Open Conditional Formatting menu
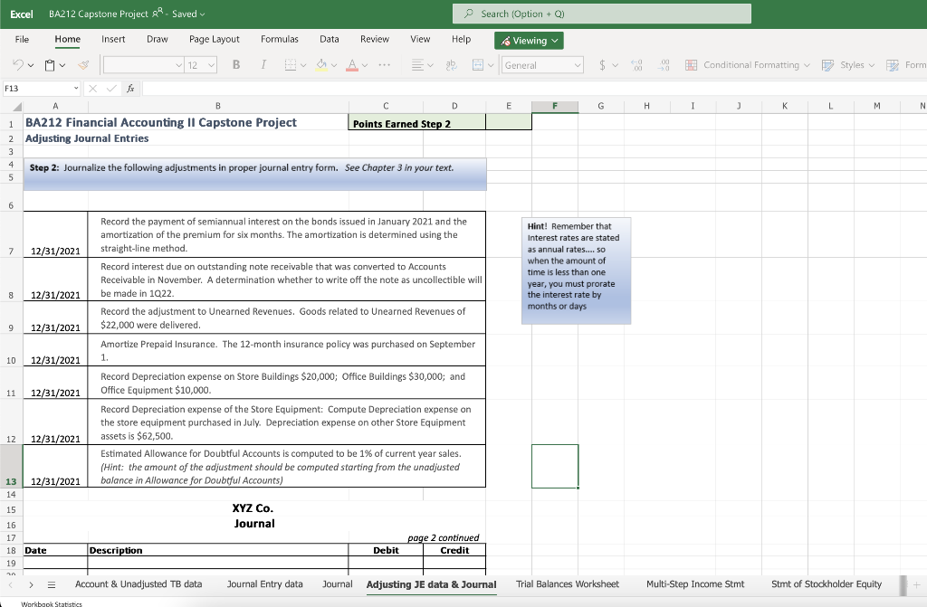This screenshot has height=607, width=927. (x=748, y=65)
